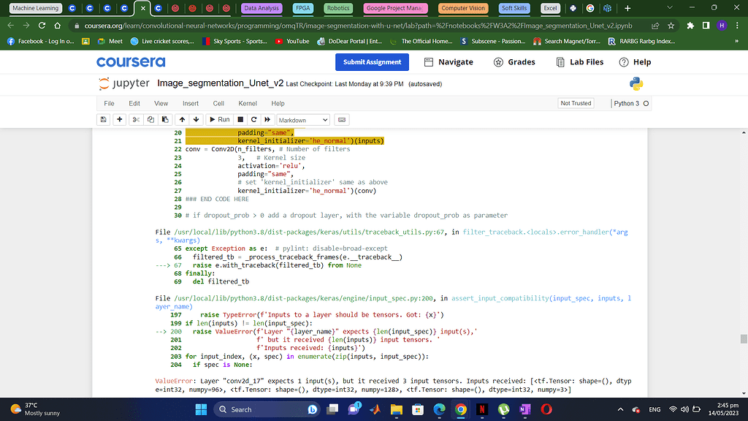The height and width of the screenshot is (421, 748).
Task: Click the Not Trusted notebook indicator
Action: coord(576,104)
